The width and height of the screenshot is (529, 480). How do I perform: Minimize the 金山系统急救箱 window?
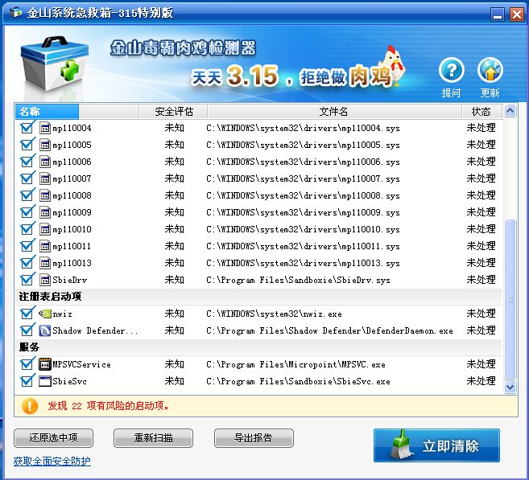tap(498, 14)
